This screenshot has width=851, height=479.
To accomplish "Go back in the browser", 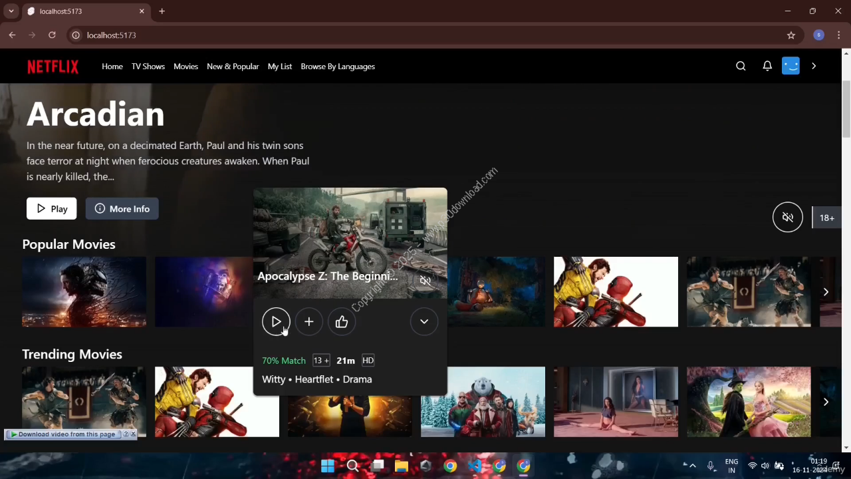I will pos(12,35).
